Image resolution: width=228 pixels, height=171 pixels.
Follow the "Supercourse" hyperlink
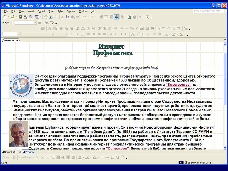pos(178,85)
